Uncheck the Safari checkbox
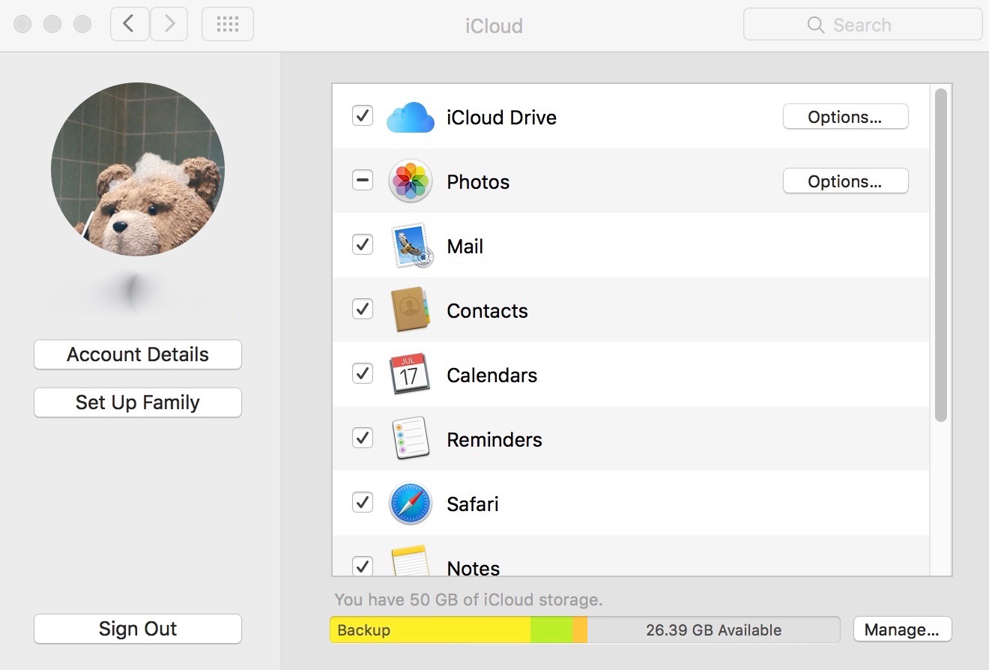The height and width of the screenshot is (670, 989). tap(363, 502)
